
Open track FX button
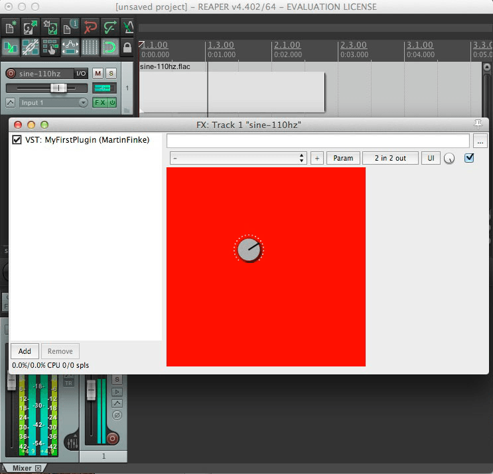(x=100, y=102)
